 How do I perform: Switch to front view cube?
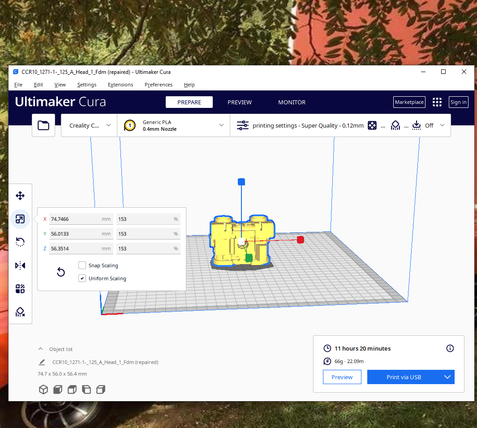[58, 389]
